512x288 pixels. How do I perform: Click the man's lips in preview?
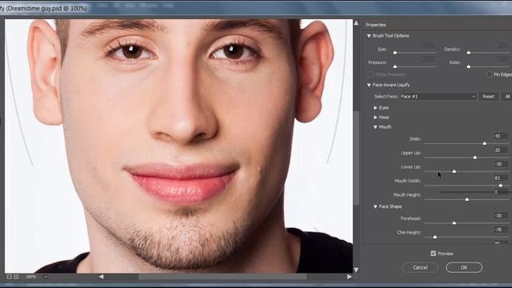coord(182,183)
